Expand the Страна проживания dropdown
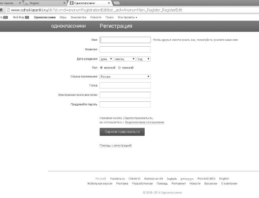 click(x=125, y=77)
